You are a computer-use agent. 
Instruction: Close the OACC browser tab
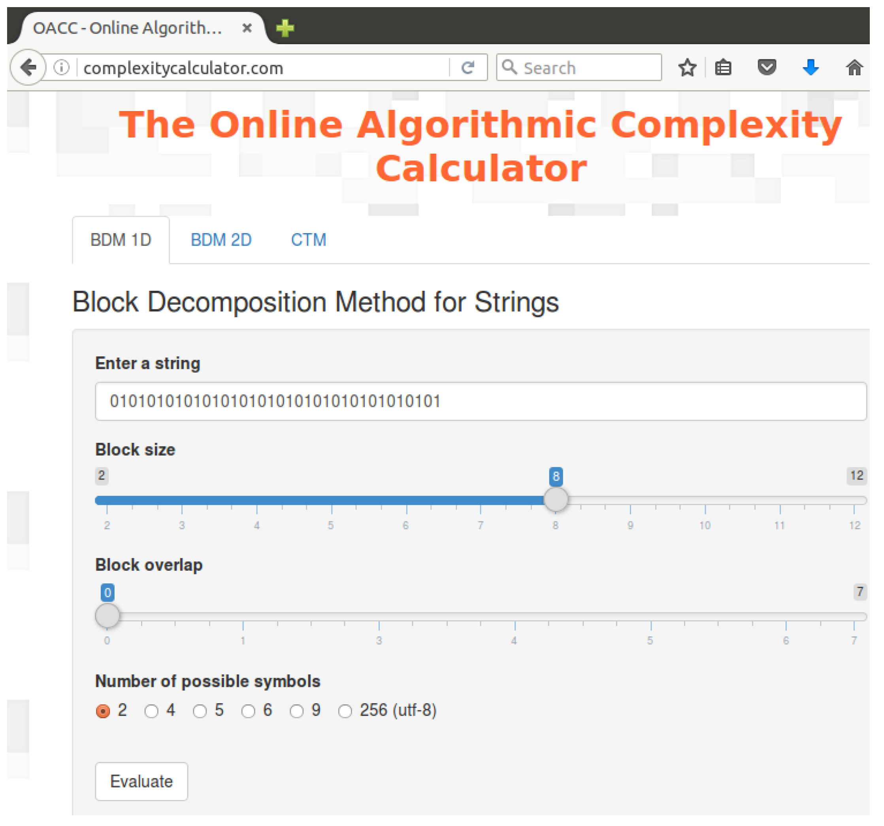(247, 28)
